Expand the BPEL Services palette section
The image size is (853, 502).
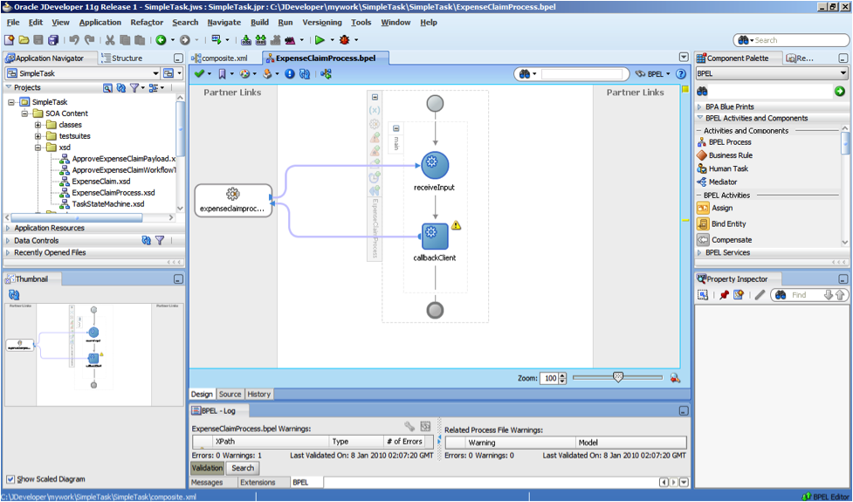point(700,252)
